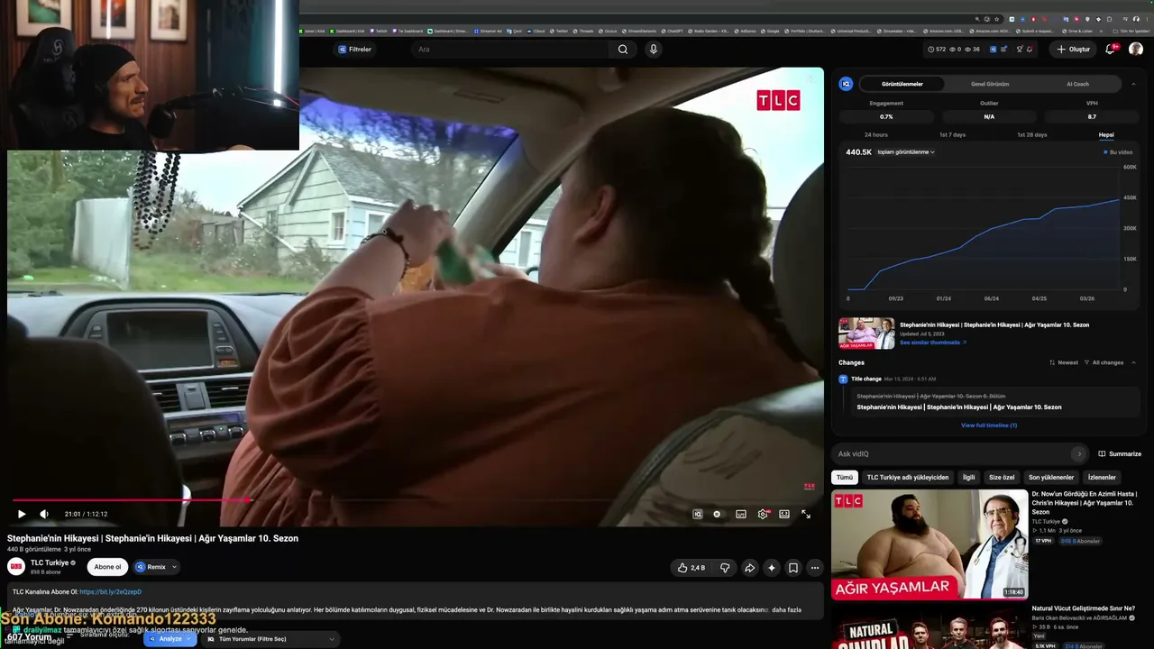
Task: Submit the Ask vidIQ question with the arrow
Action: click(1079, 453)
